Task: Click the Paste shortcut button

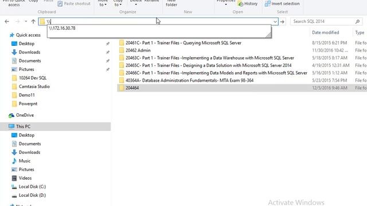Action: [74, 3]
